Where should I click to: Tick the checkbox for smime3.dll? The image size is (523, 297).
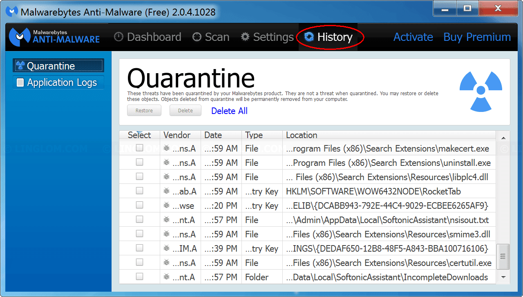click(139, 234)
